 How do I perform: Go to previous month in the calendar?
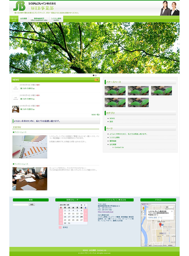click(x=78, y=205)
